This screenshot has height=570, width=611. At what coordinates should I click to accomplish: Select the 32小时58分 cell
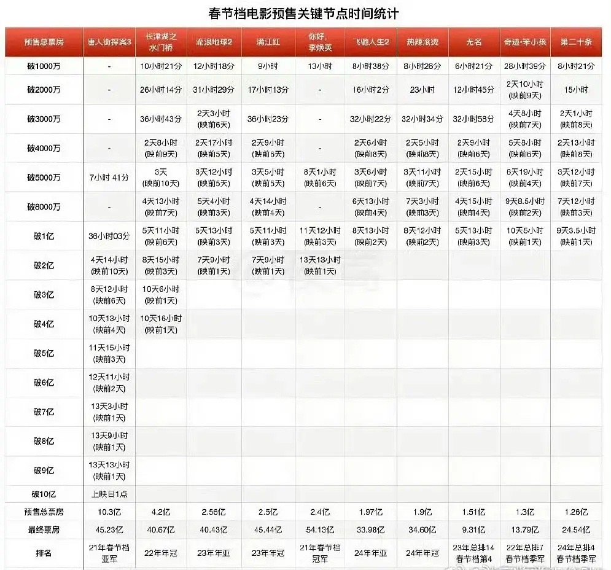[x=474, y=119]
